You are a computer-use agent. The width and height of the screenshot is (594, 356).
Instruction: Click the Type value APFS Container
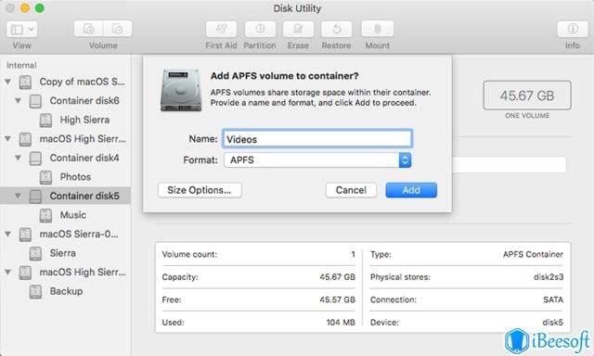pyautogui.click(x=533, y=254)
